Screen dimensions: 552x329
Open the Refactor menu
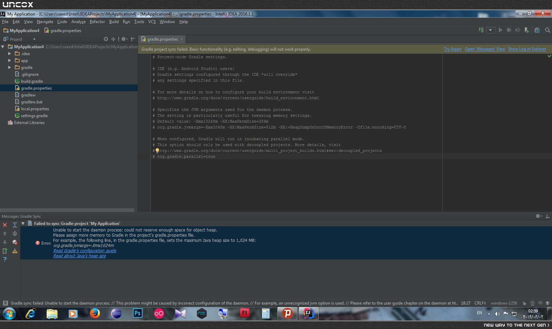pyautogui.click(x=97, y=21)
